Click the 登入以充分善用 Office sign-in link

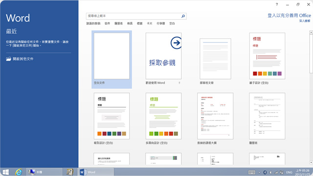pyautogui.click(x=289, y=16)
